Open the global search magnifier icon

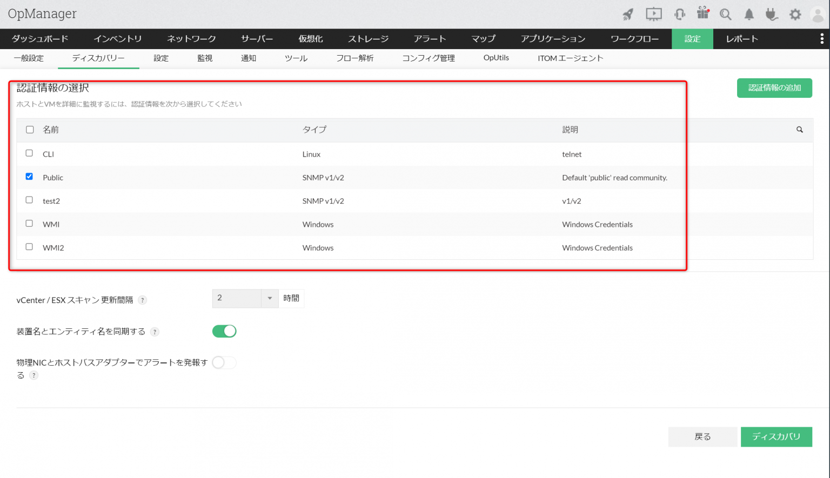click(725, 14)
